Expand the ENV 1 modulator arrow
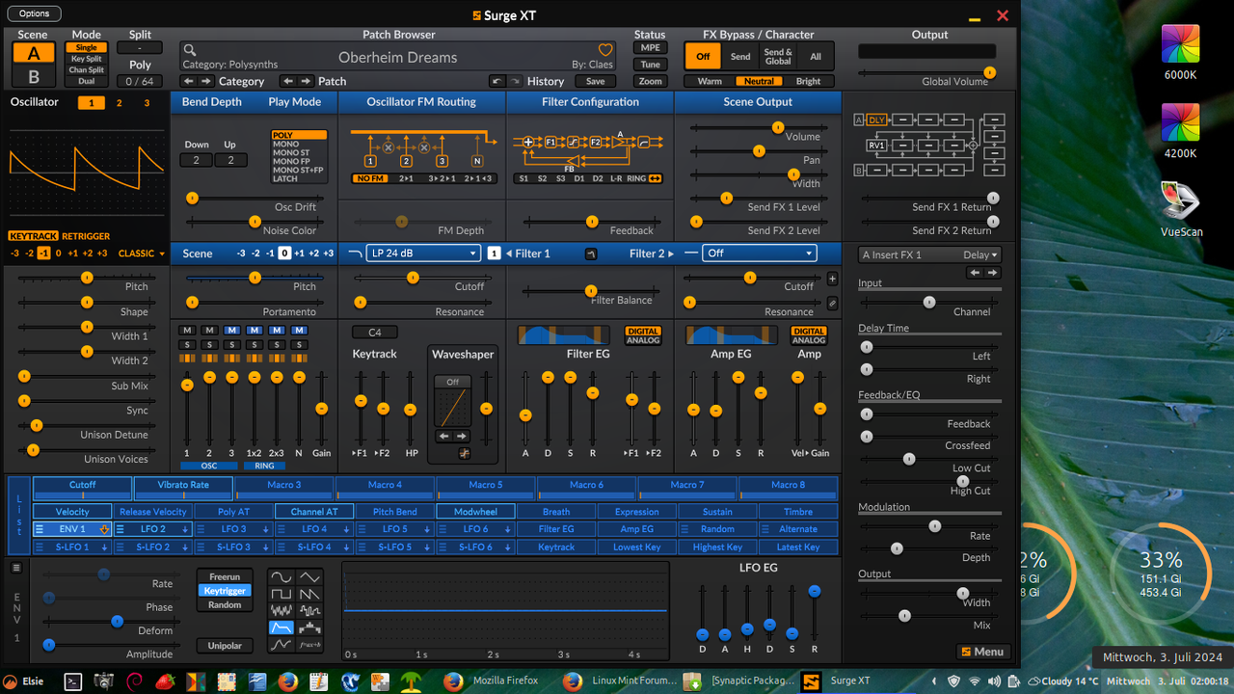This screenshot has height=694, width=1234. (x=103, y=529)
